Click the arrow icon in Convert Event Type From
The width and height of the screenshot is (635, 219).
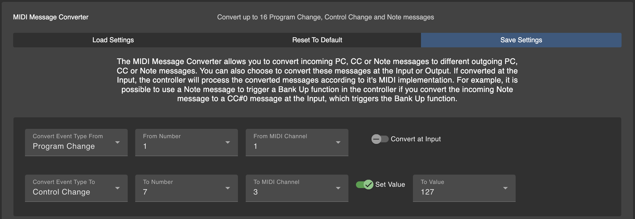point(117,142)
